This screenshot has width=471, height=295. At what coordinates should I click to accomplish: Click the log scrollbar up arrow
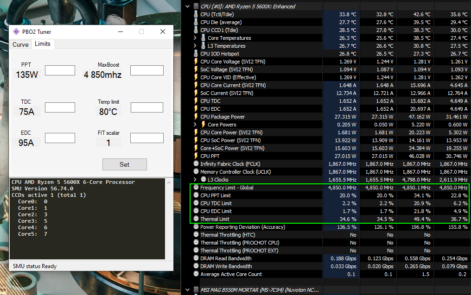click(169, 182)
